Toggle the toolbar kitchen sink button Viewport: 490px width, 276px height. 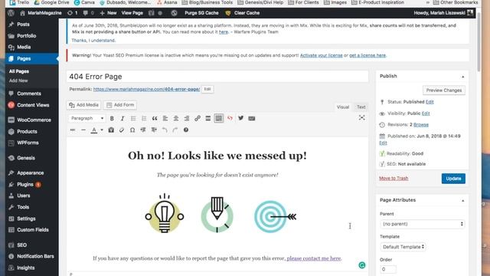tap(219, 118)
